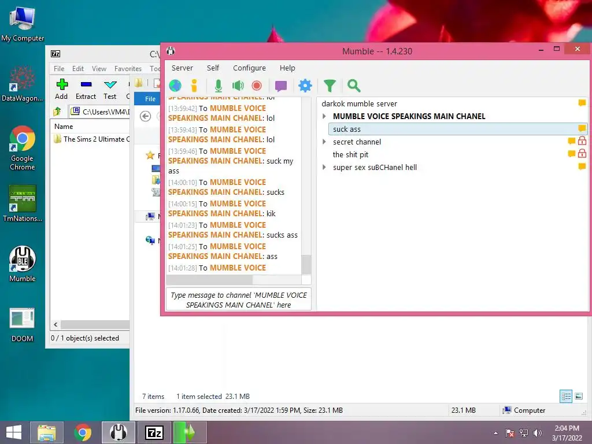This screenshot has width=592, height=444.
Task: Open TmNations desktop shortcut
Action: [23, 203]
